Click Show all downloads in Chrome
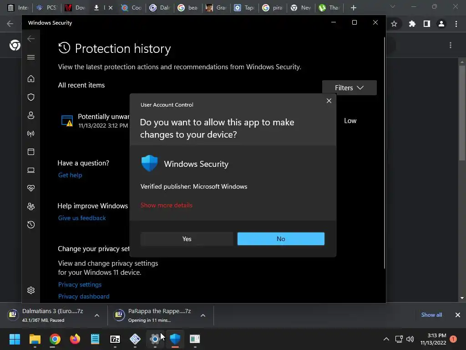Viewport: 466px width, 350px height. click(431, 315)
